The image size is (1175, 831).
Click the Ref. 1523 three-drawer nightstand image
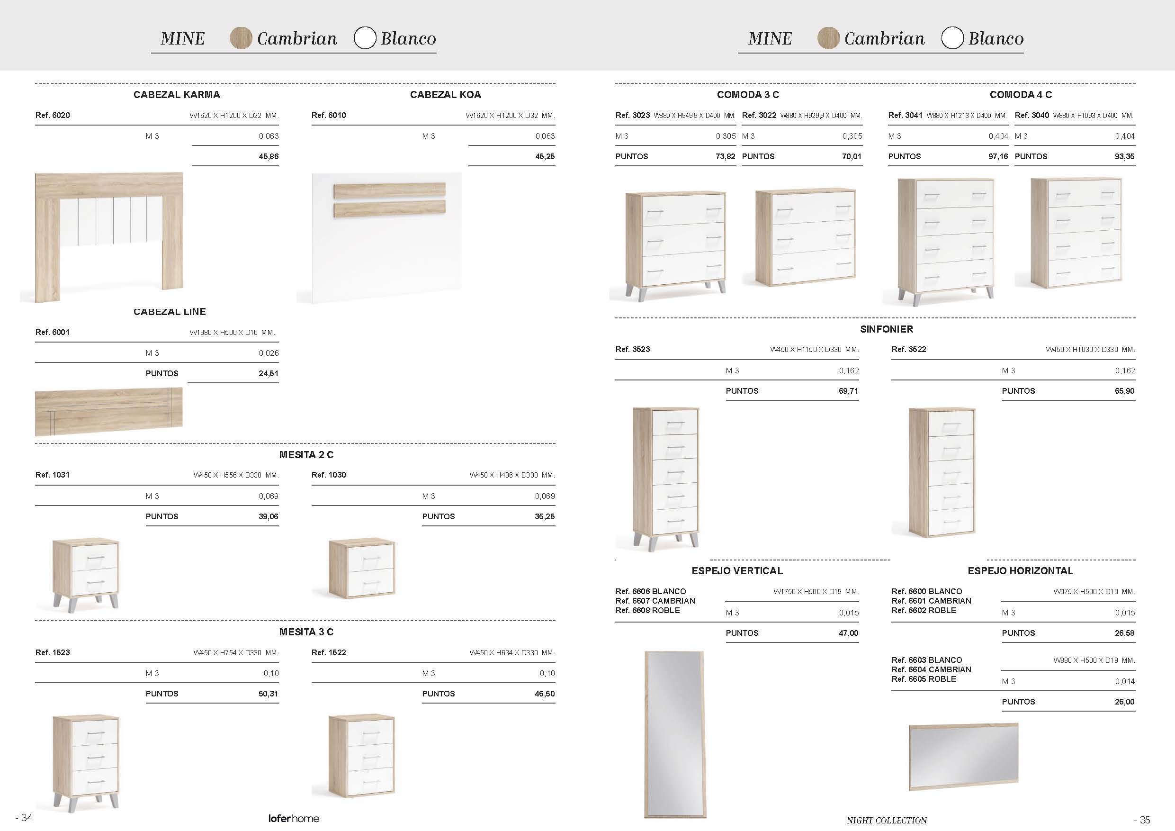point(86,763)
